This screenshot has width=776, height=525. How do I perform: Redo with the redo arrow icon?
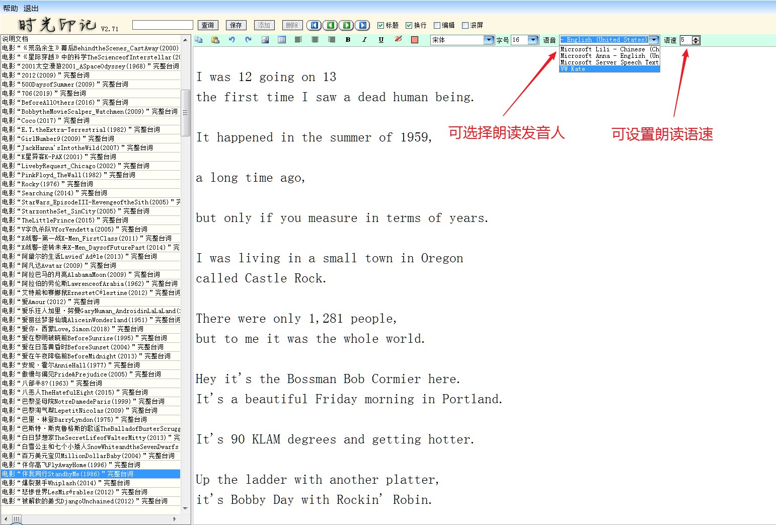pos(249,40)
